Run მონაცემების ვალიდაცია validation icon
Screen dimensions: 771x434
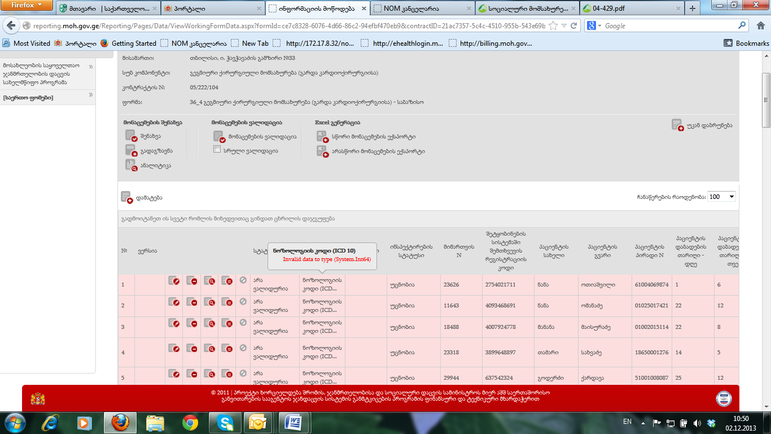pyautogui.click(x=219, y=137)
